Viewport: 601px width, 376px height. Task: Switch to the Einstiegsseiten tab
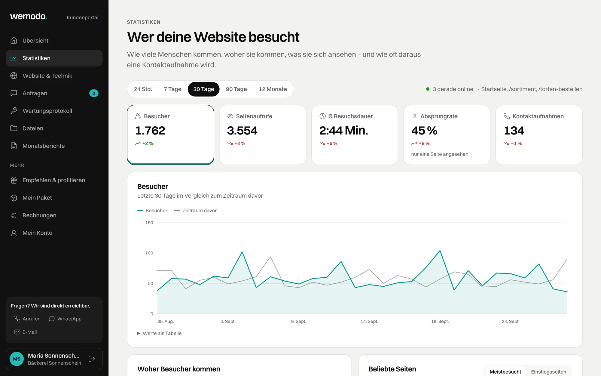coord(548,372)
